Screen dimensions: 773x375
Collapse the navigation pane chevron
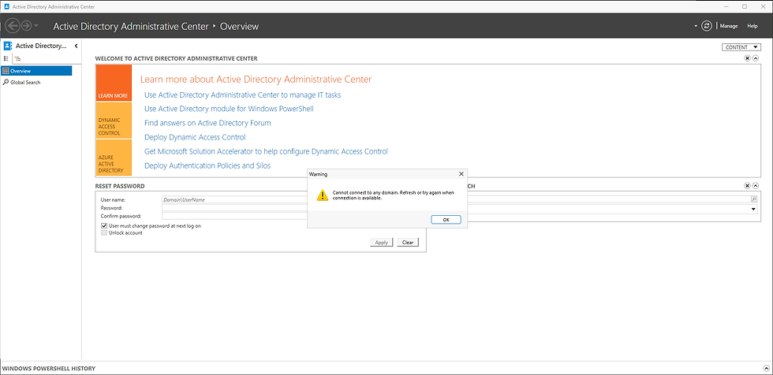[x=76, y=46]
